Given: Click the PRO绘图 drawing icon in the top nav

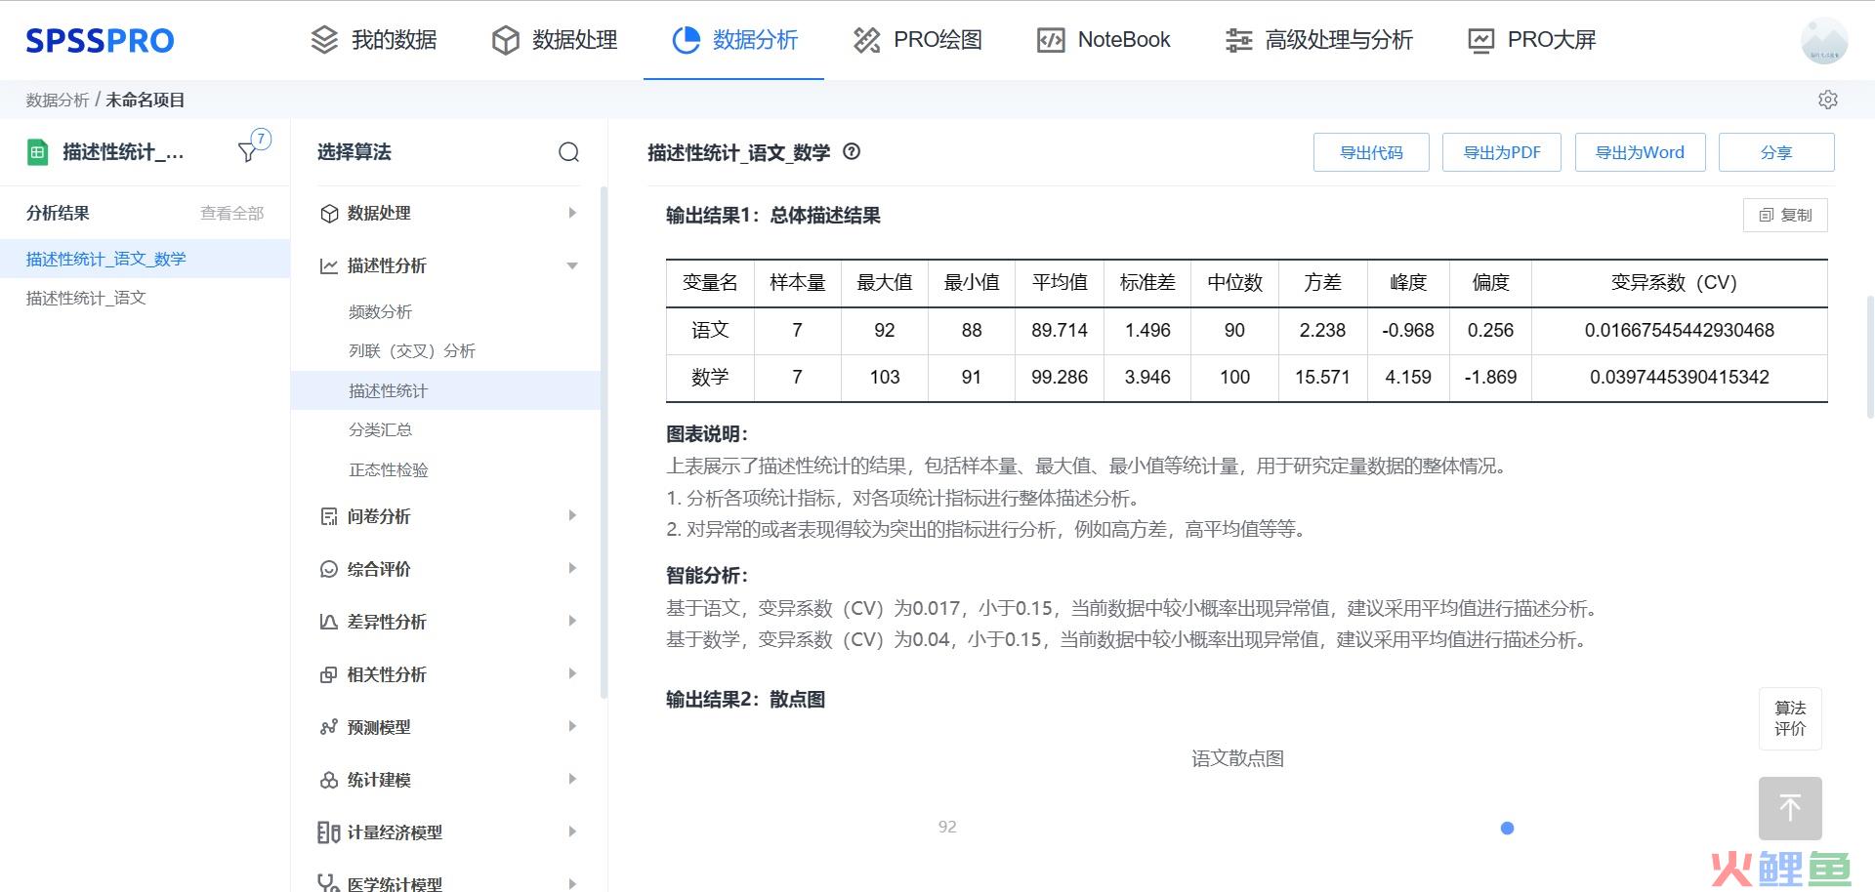Looking at the screenshot, I should tap(866, 40).
